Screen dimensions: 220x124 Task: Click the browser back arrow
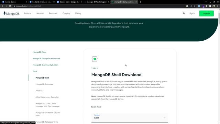click(x=2, y=6)
